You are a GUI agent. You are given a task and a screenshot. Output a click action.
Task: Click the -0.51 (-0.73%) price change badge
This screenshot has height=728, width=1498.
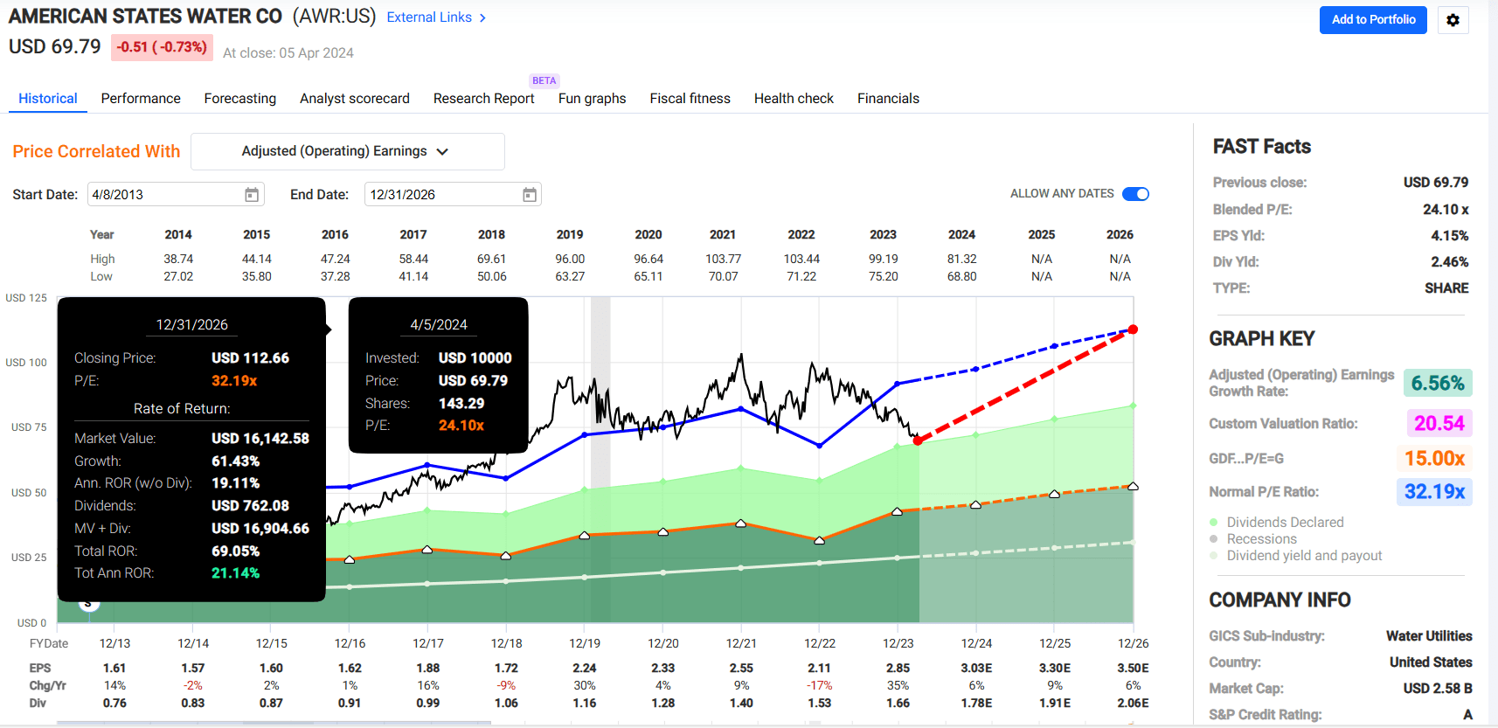click(x=162, y=47)
